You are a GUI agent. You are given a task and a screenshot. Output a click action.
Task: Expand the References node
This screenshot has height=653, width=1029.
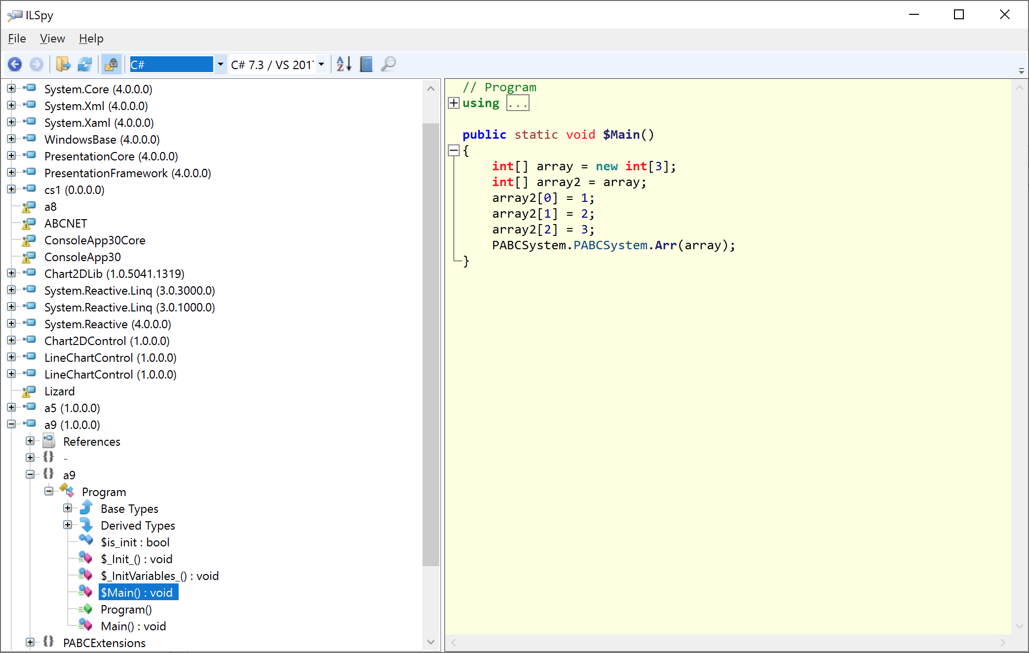[x=30, y=441]
